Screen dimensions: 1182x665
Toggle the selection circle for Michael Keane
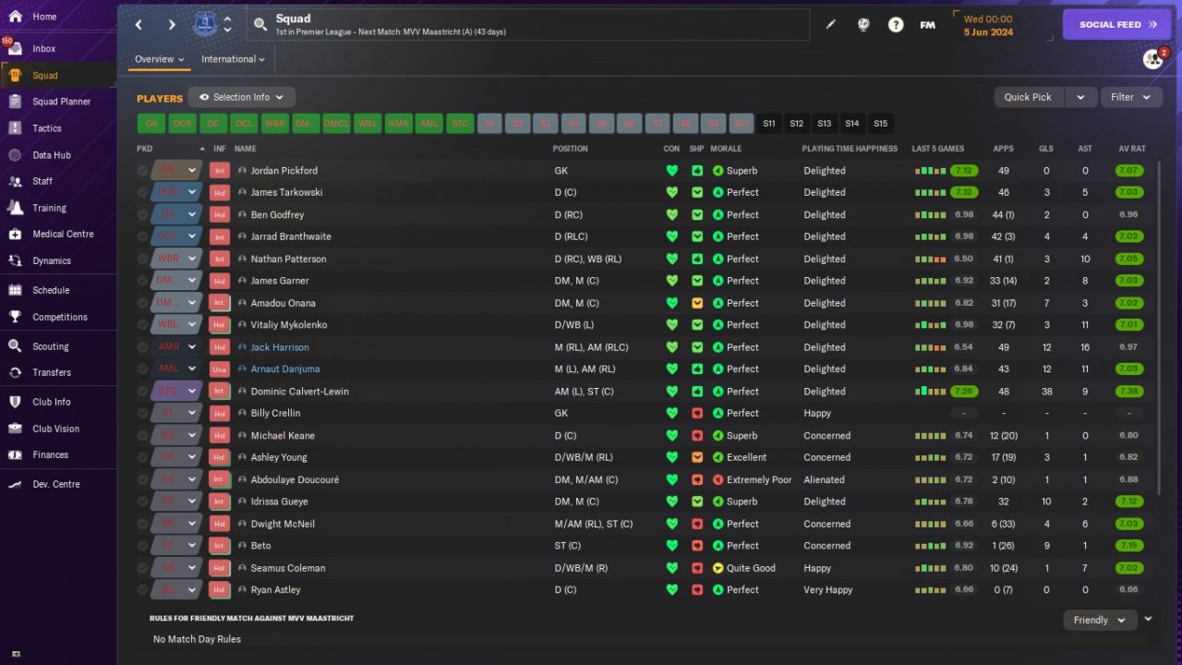pos(142,435)
